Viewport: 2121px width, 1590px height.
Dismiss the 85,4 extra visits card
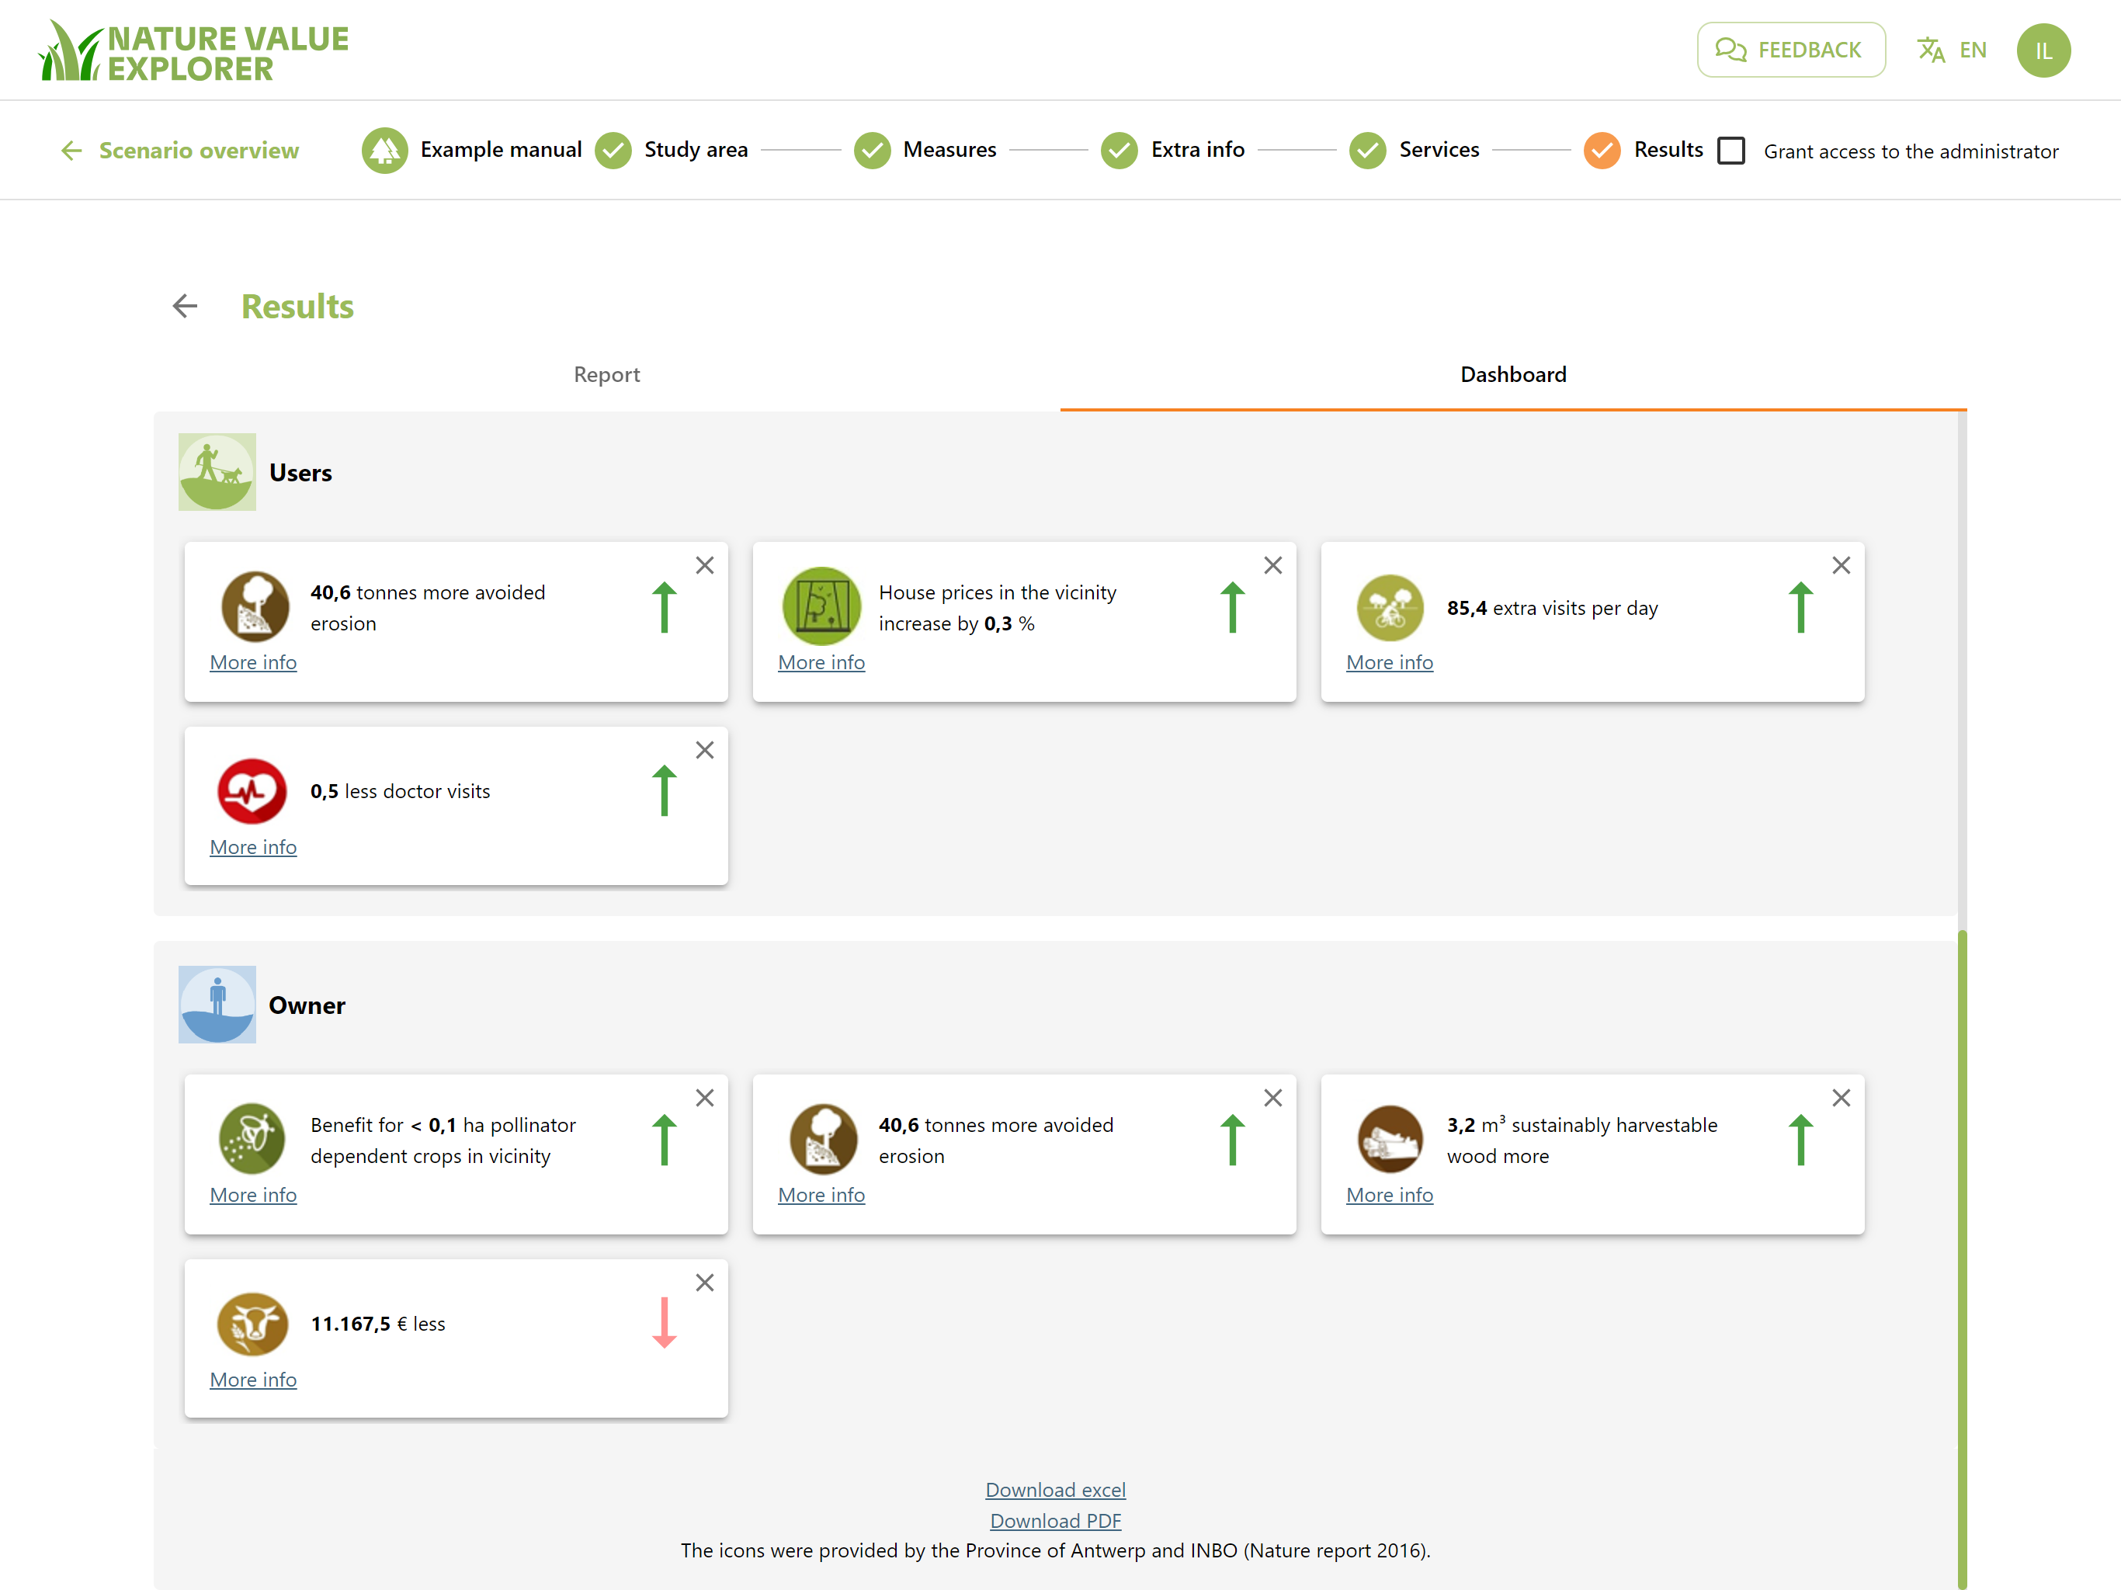[1841, 565]
